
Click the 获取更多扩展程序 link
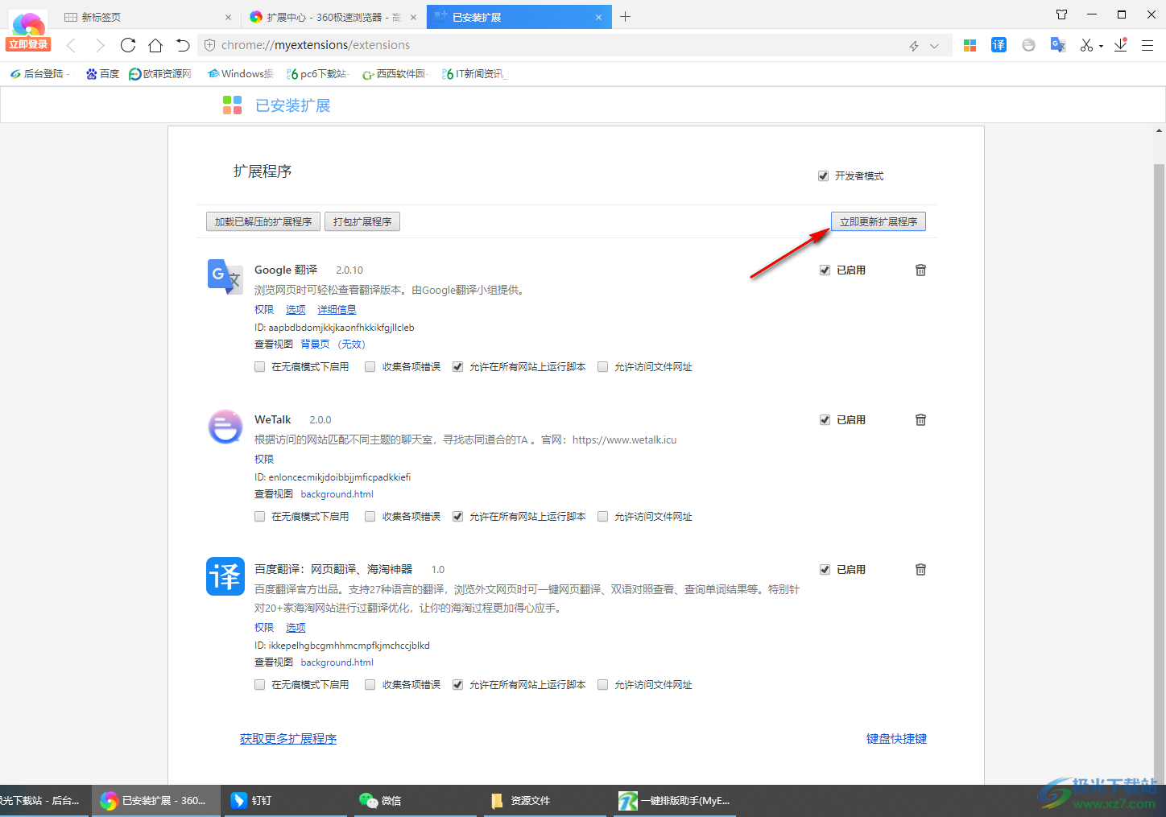[288, 739]
